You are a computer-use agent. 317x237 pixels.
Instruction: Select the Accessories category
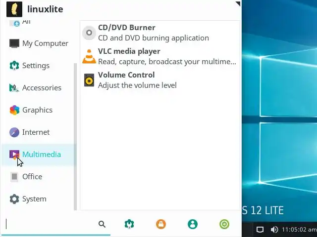click(x=38, y=88)
